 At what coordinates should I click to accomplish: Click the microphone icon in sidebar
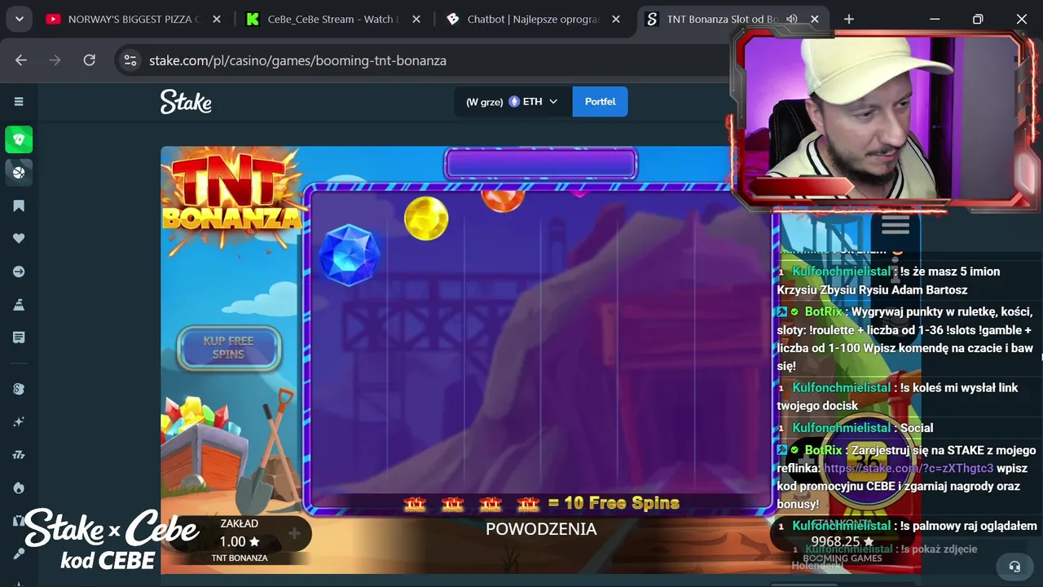coord(19,554)
